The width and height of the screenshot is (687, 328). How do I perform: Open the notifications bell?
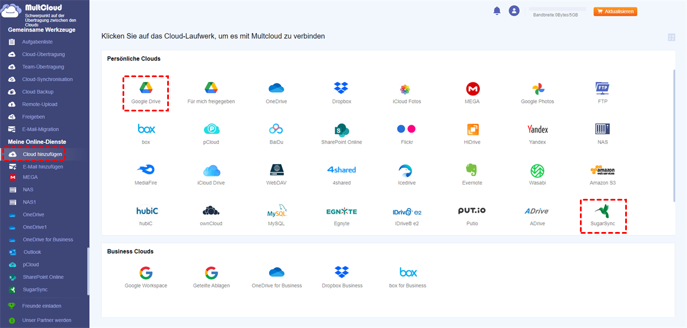tap(497, 11)
